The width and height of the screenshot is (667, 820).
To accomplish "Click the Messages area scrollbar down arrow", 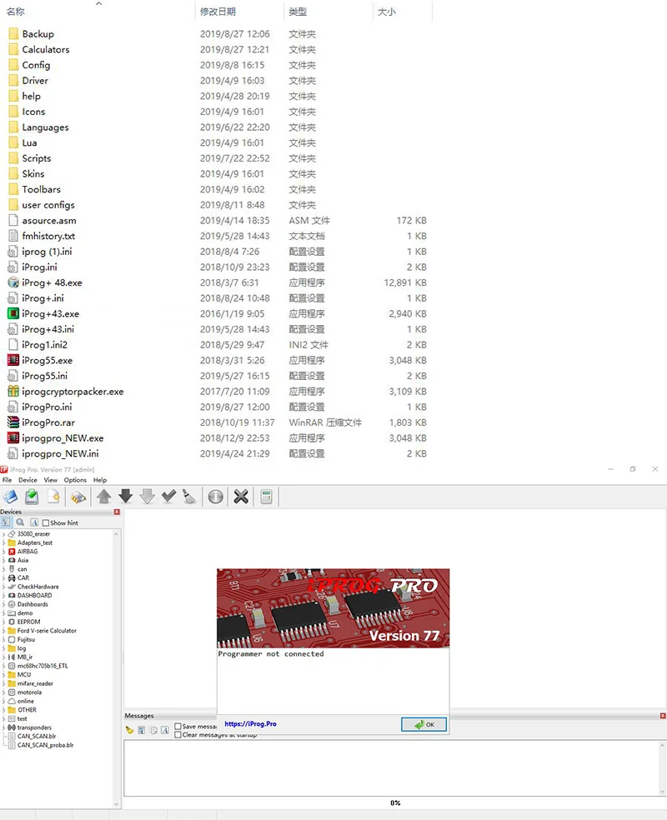I will [662, 792].
